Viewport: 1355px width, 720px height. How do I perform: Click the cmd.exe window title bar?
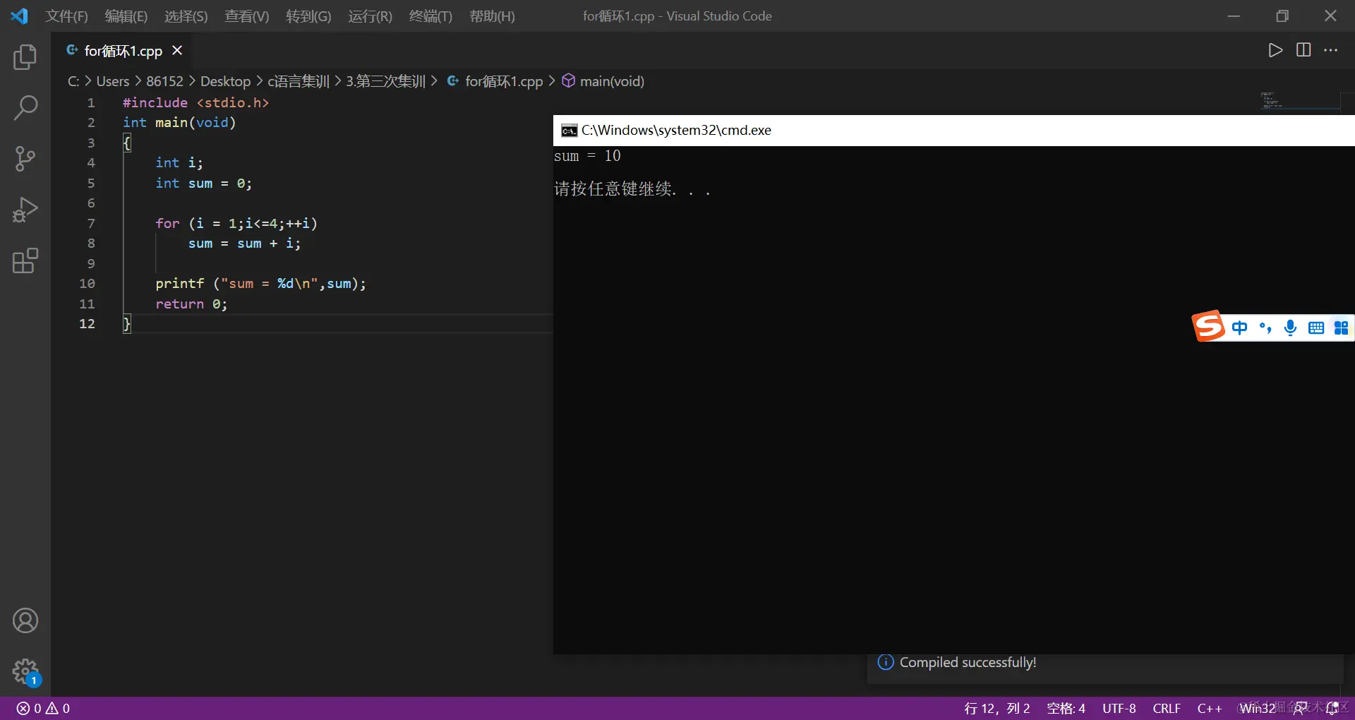954,131
